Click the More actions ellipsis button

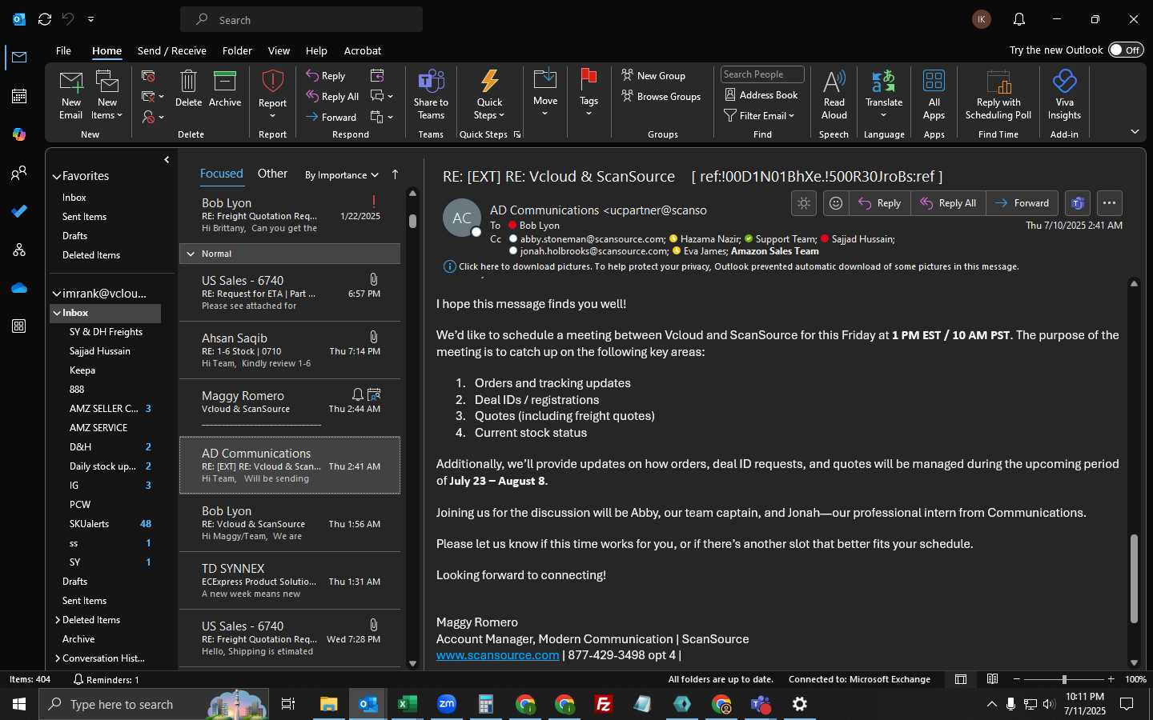(x=1109, y=203)
